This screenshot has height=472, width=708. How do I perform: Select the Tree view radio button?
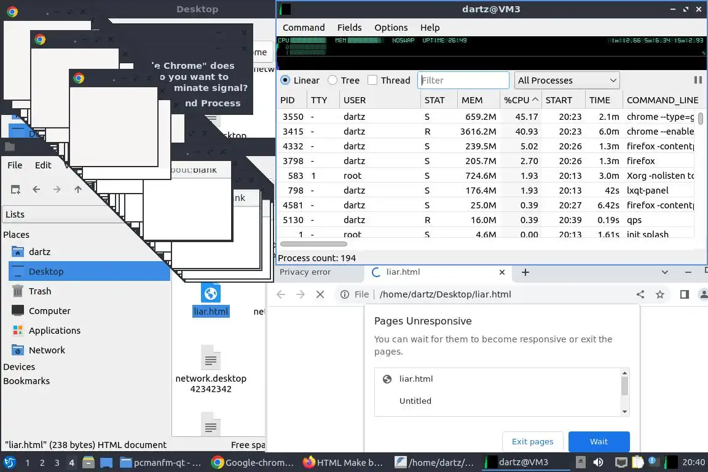(332, 80)
